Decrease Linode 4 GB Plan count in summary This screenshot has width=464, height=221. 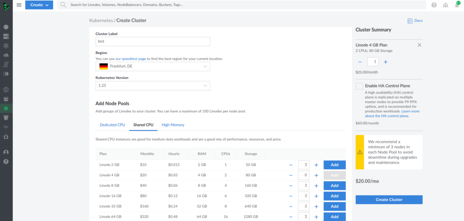point(360,62)
